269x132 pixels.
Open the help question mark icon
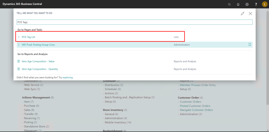pos(256,4)
